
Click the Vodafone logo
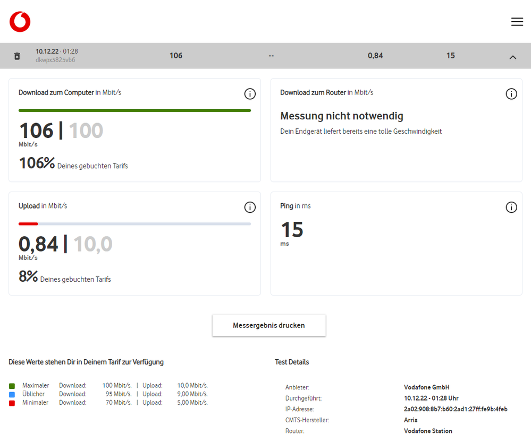pyautogui.click(x=20, y=22)
